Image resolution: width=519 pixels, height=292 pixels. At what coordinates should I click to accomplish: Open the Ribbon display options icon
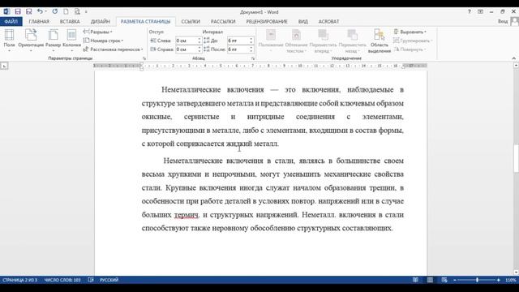480,11
